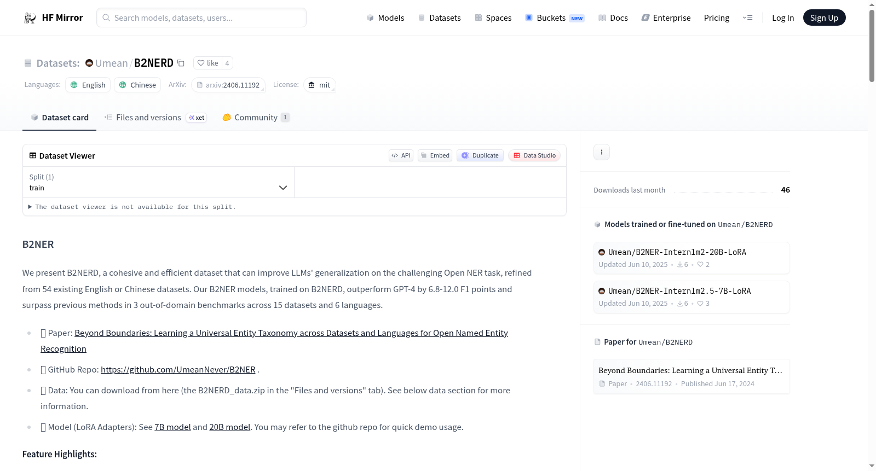876x471 pixels.
Task: Switch to the Community tab
Action: [x=256, y=118]
